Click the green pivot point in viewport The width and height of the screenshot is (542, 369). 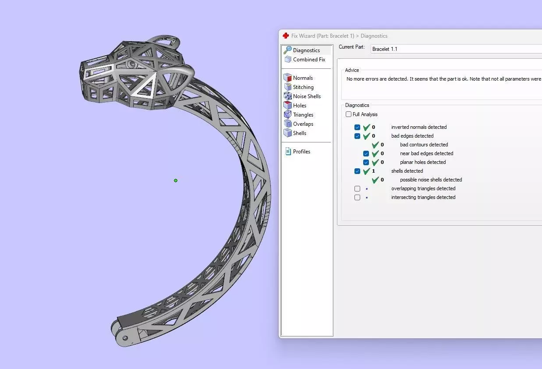176,181
